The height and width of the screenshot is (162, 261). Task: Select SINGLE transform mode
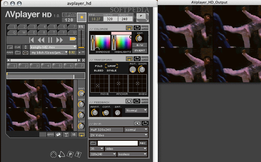[112, 70]
